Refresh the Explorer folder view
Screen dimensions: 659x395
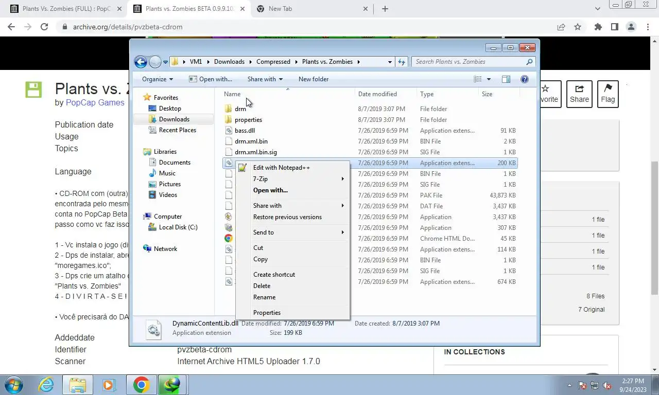click(402, 62)
